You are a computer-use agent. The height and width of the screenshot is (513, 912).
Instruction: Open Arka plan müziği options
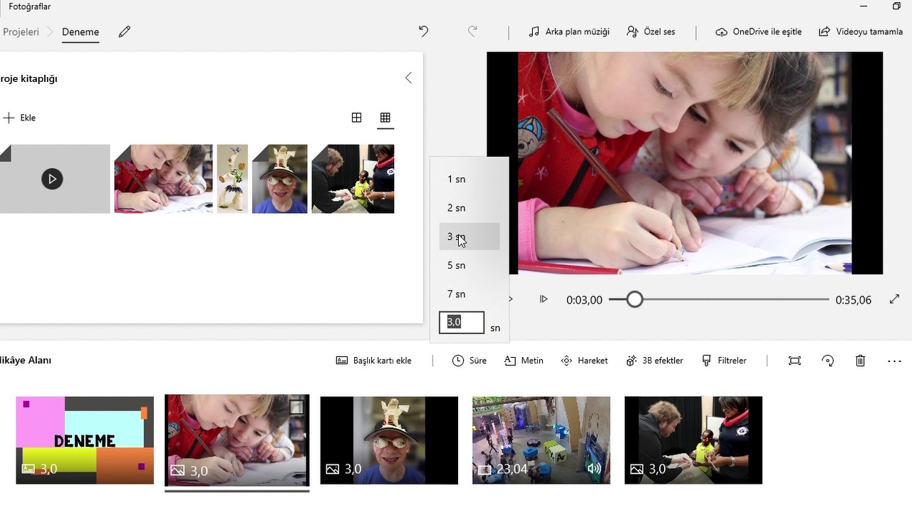pos(569,32)
